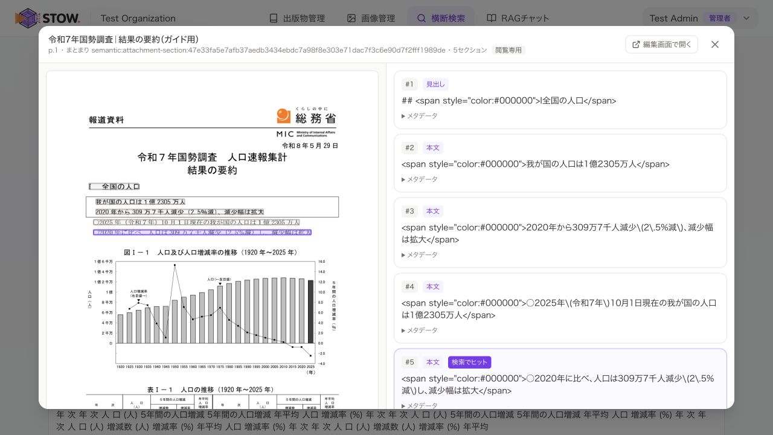Expand メタデータ under section #1
This screenshot has width=773, height=435.
(x=420, y=116)
